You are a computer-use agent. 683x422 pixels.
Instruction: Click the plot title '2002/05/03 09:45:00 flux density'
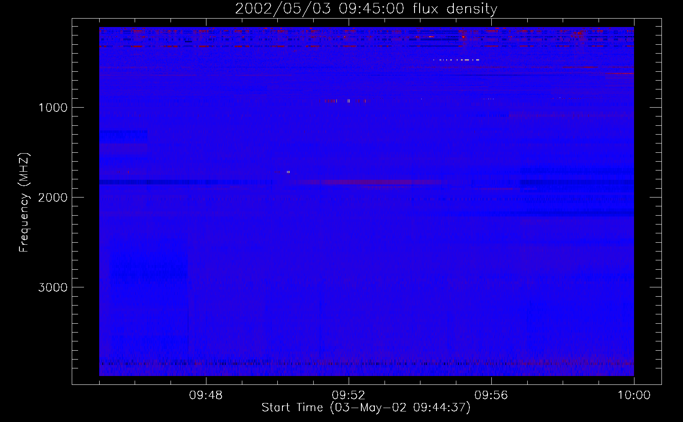(366, 9)
